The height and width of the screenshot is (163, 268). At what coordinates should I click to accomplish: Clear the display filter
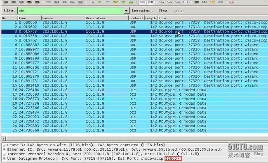(163, 11)
